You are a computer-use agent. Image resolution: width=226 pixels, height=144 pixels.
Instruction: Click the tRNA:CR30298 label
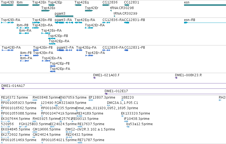pos(122,8)
